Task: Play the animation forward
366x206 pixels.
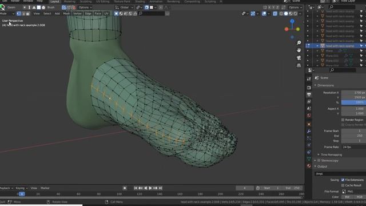Action: pyautogui.click(x=150, y=188)
